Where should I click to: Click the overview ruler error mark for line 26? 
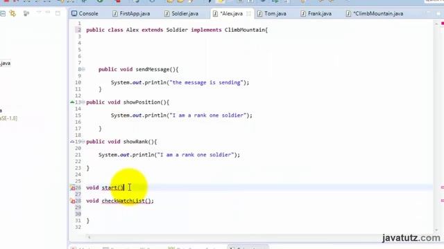click(x=443, y=187)
